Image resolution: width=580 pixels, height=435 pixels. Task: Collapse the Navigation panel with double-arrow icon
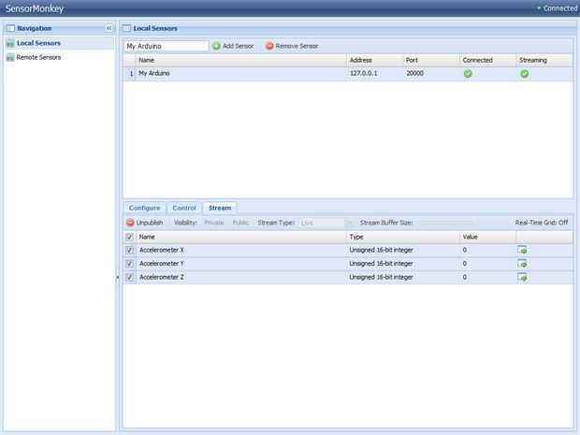pos(109,28)
